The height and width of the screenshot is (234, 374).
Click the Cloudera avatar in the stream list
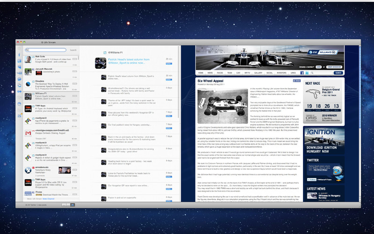pos(28,84)
